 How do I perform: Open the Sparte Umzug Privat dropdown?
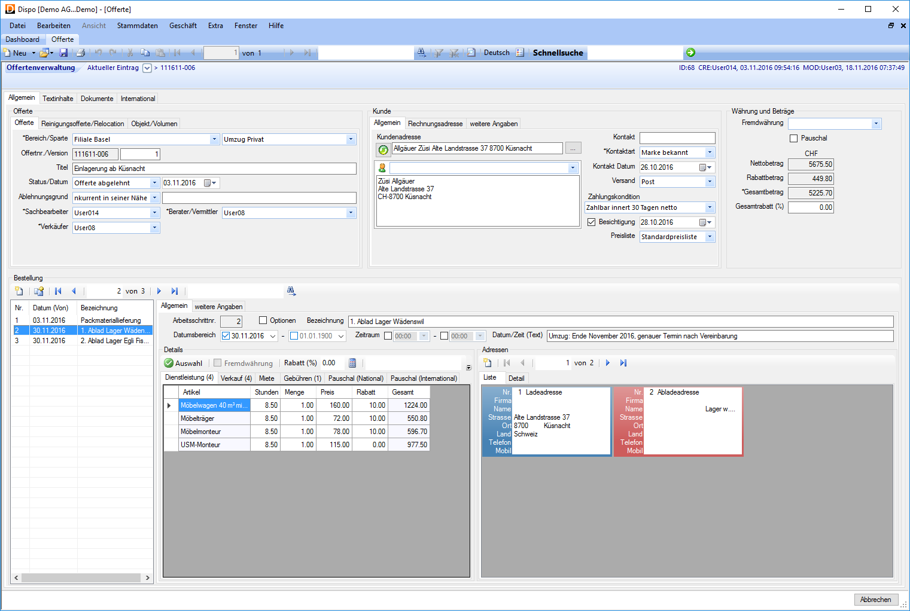pyautogui.click(x=351, y=139)
